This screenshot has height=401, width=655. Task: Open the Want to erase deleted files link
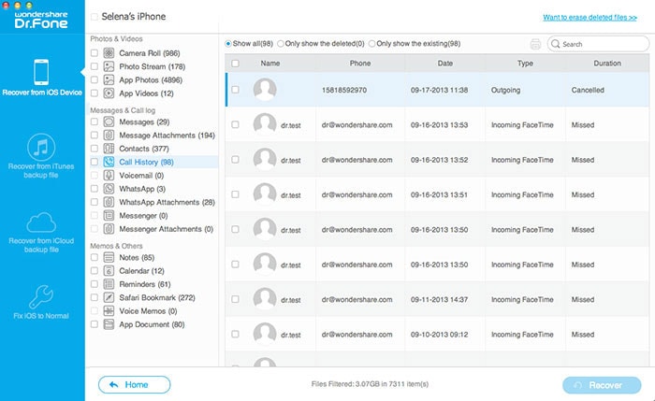click(x=589, y=17)
